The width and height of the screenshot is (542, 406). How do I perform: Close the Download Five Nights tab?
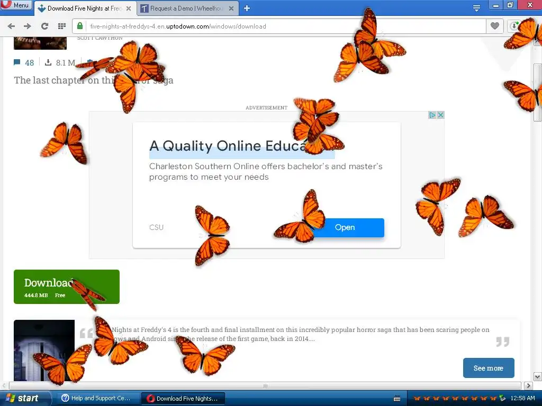pos(129,8)
